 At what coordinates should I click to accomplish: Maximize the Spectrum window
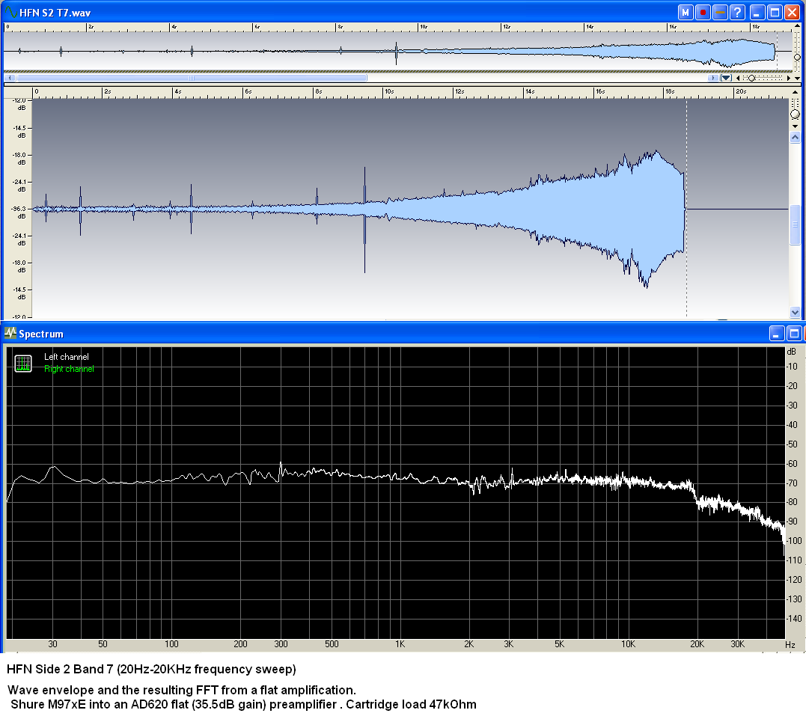pos(794,334)
